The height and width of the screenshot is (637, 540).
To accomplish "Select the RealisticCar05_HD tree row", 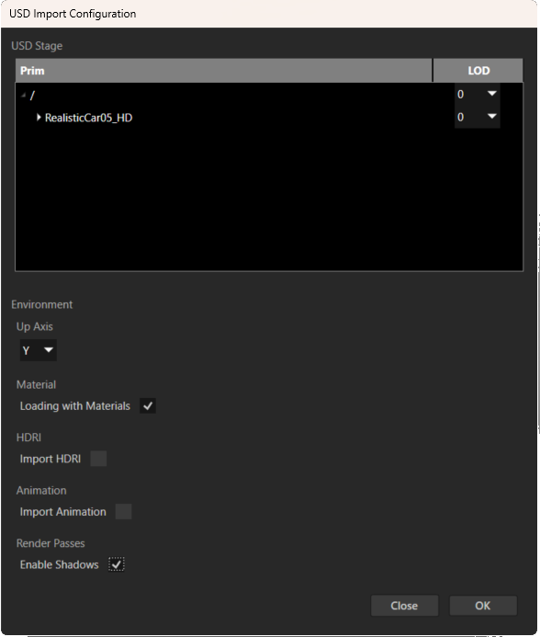I will point(269,118).
